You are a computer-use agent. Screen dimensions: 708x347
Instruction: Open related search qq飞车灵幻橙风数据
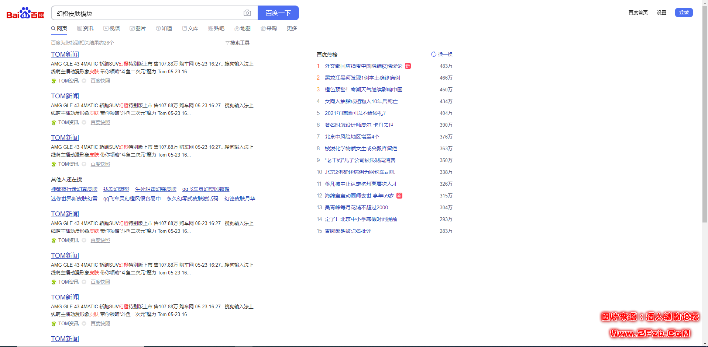point(206,189)
